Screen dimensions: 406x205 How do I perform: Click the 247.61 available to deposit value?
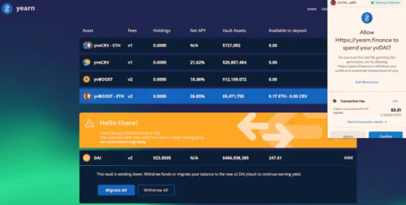[275, 158]
